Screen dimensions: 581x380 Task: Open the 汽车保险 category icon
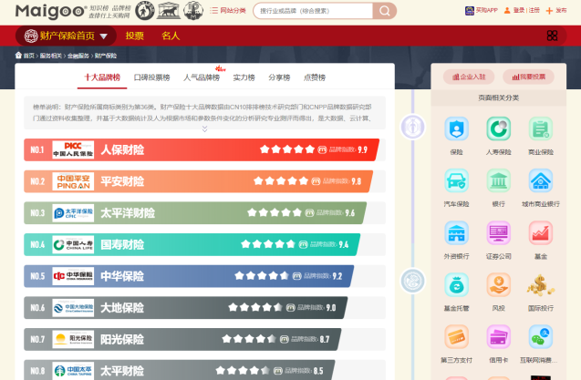click(456, 180)
